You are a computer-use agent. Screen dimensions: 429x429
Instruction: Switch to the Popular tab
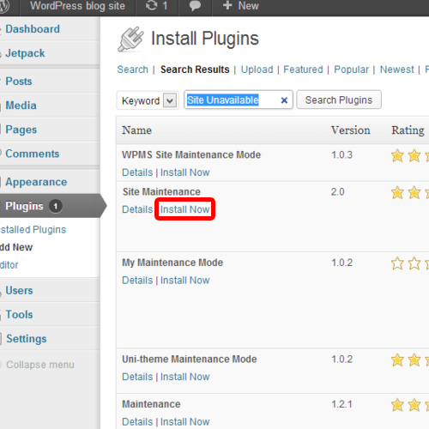point(352,69)
